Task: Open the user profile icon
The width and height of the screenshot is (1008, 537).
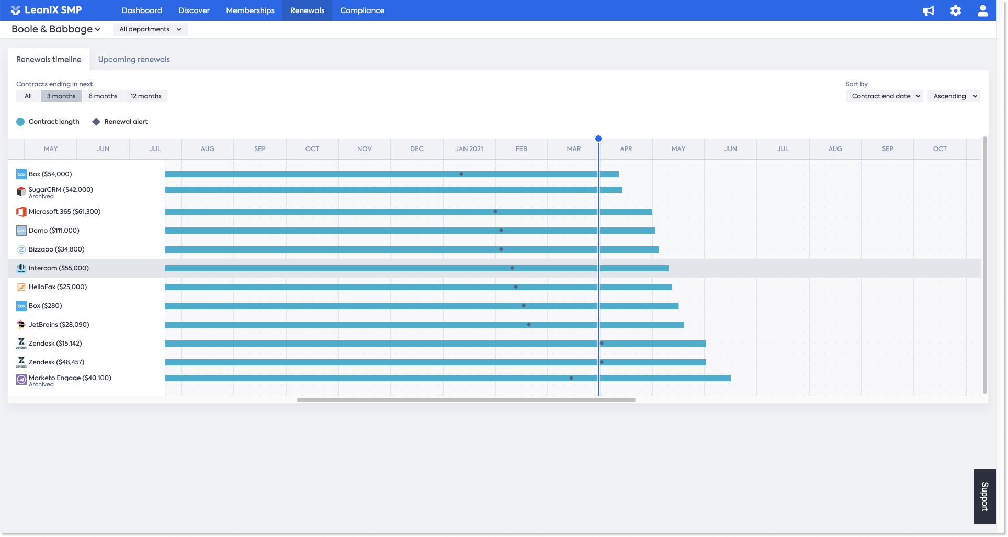Action: (982, 10)
